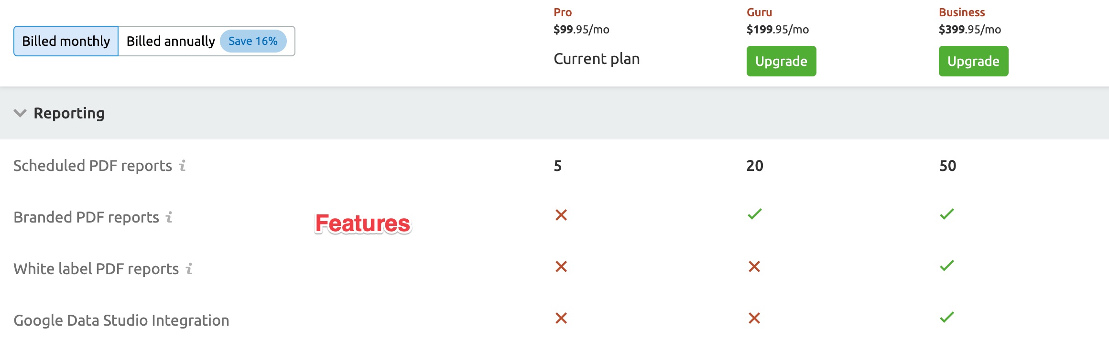The width and height of the screenshot is (1109, 340).
Task: Click the Business plan name
Action: [962, 12]
